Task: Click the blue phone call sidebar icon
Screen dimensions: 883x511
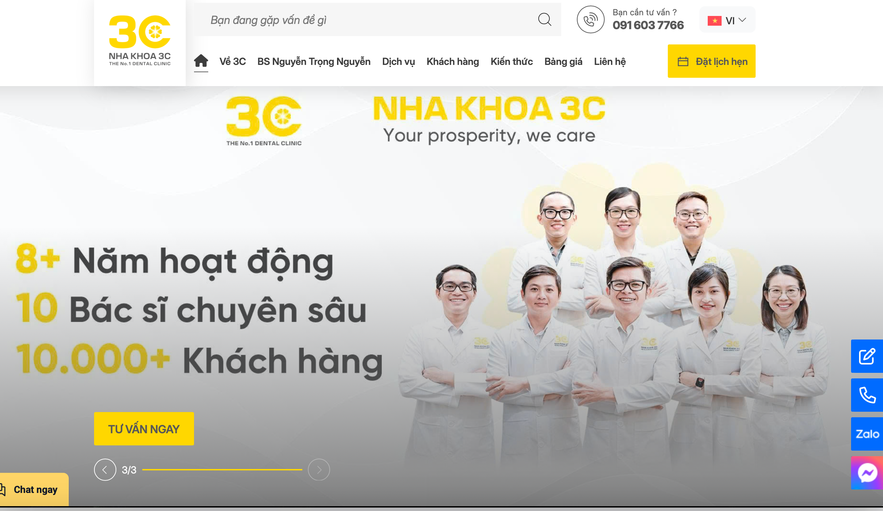Action: tap(867, 395)
